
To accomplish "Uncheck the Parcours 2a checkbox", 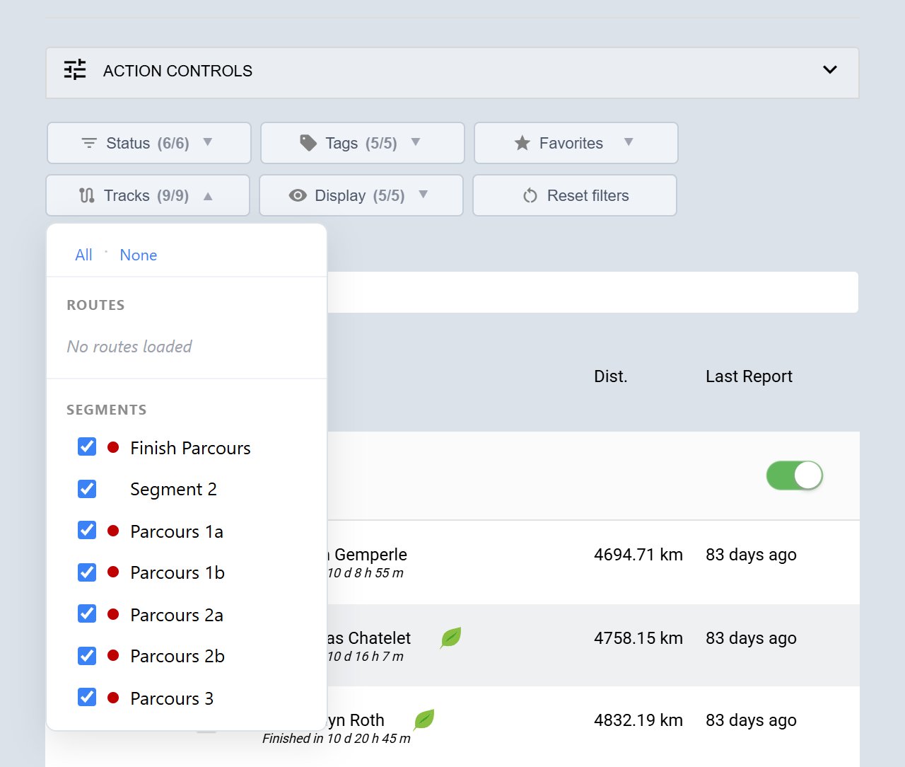I will tap(87, 613).
